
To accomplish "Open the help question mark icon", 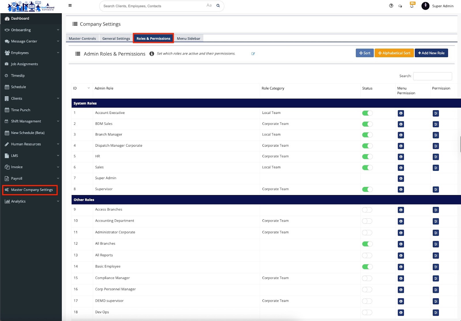I will tap(391, 6).
